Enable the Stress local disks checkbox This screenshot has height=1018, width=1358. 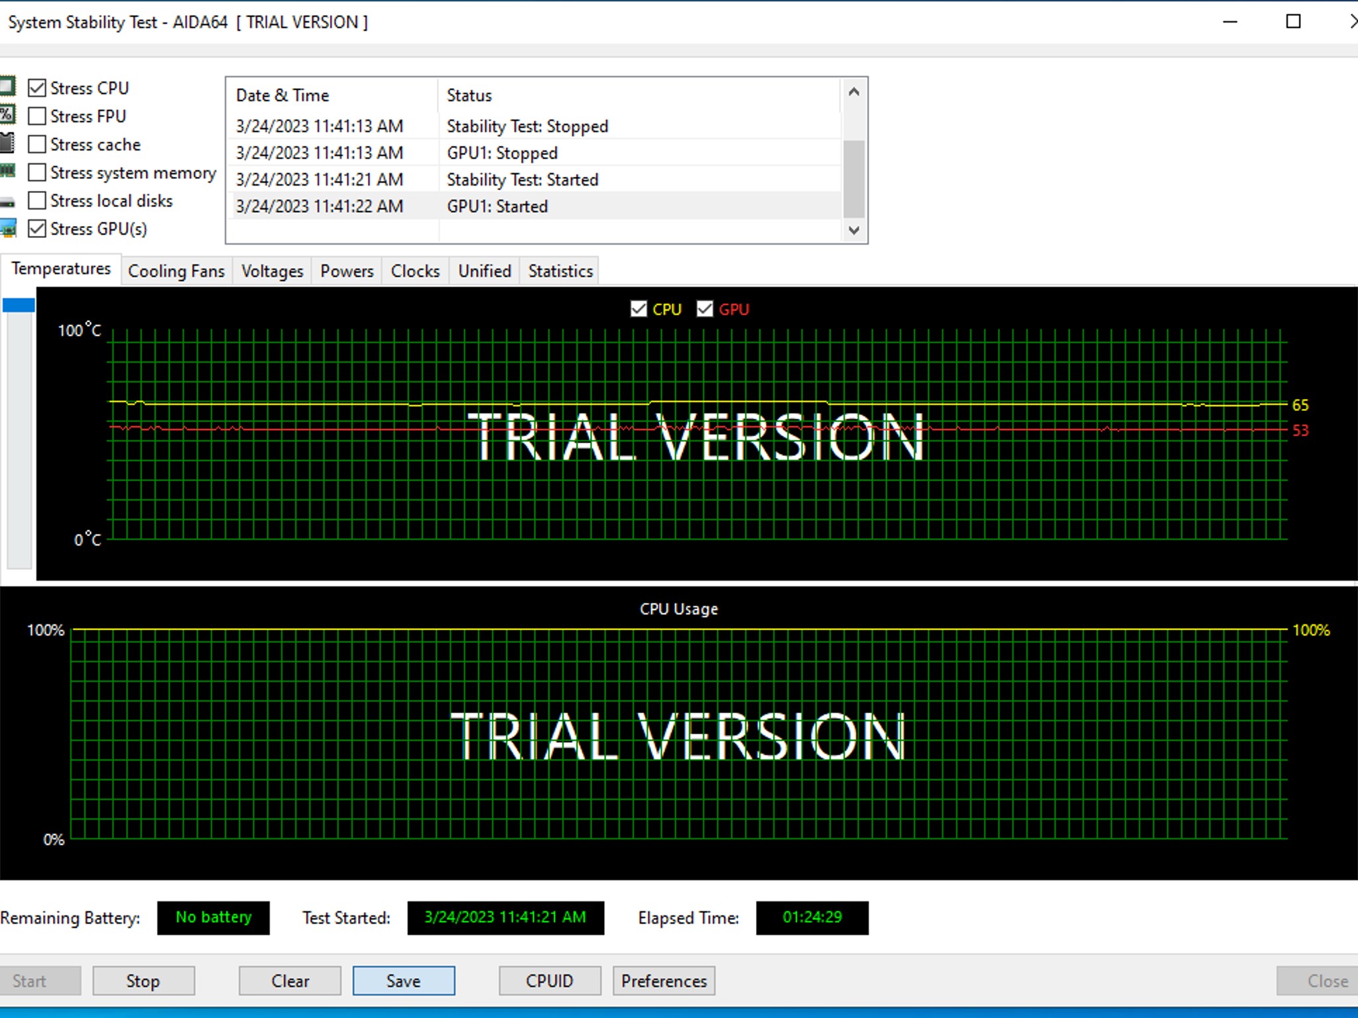[x=37, y=200]
